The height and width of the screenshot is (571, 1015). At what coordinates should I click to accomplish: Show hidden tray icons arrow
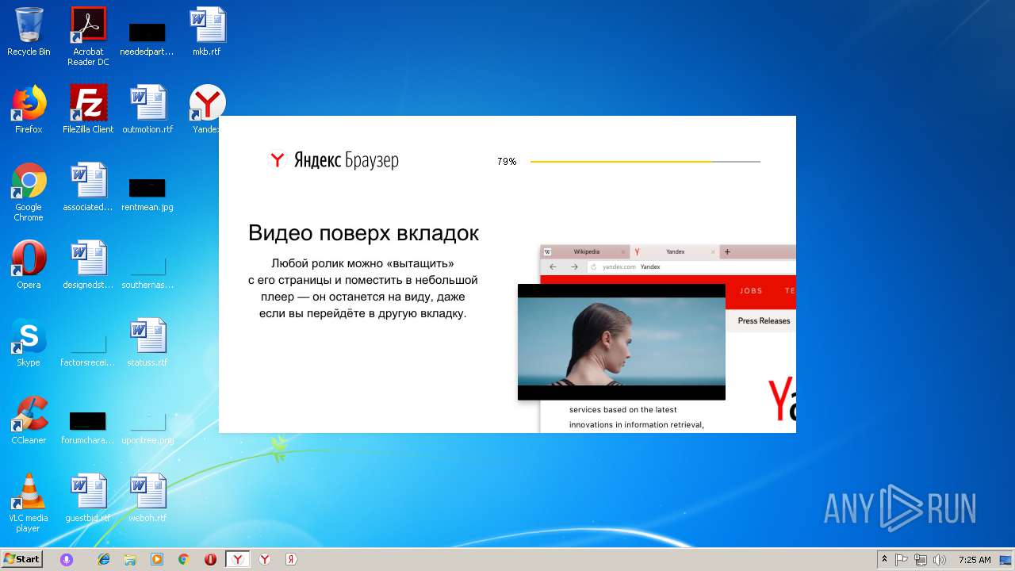coord(885,559)
